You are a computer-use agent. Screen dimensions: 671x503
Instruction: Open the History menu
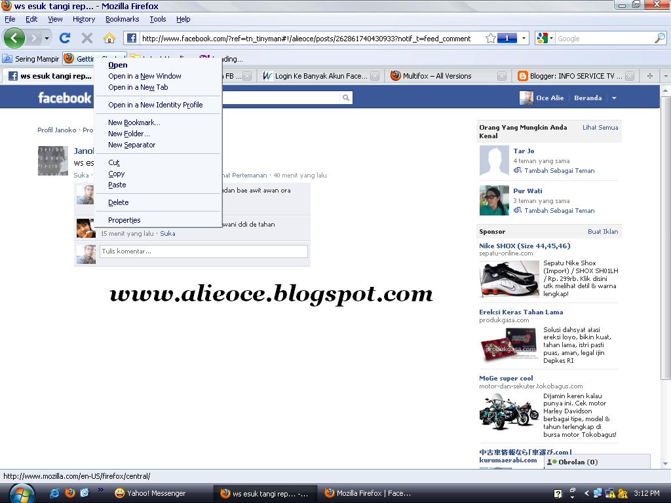pyautogui.click(x=83, y=19)
